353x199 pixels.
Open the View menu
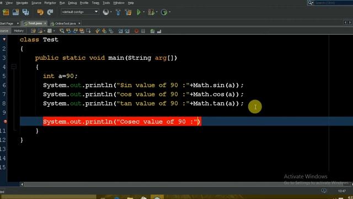(9, 3)
